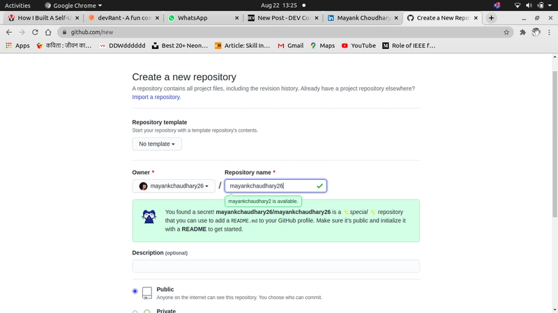Open the Chrome extensions puzzle icon
Screen dimensions: 558x313
coord(522,32)
